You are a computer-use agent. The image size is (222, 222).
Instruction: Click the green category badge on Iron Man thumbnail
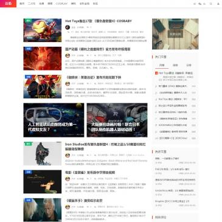[x=29, y=21]
